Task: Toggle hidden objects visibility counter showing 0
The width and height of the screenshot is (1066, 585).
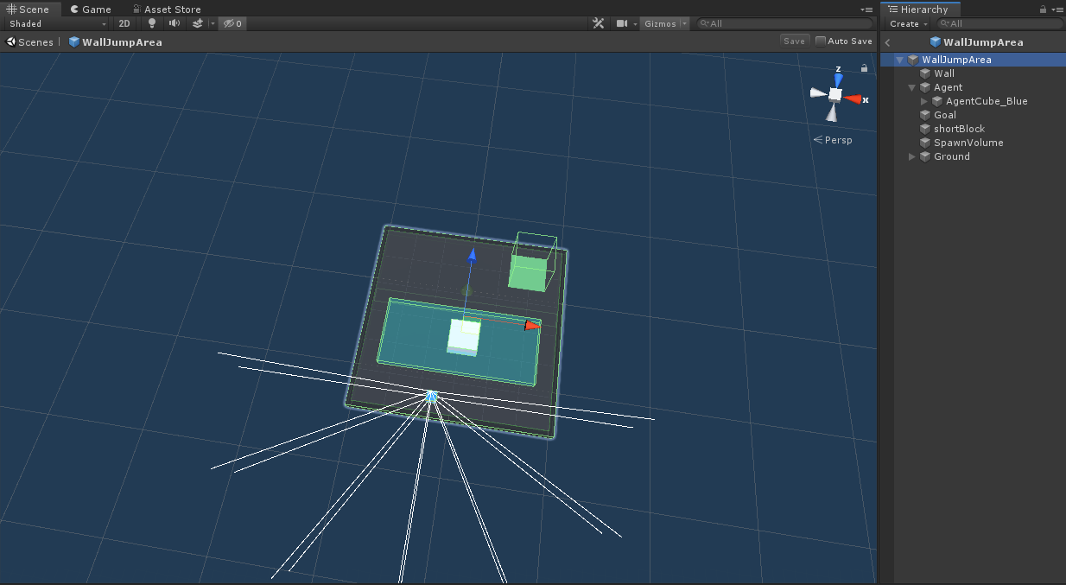Action: coord(232,23)
